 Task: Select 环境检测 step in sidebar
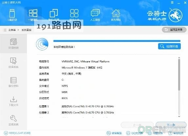click(13, 43)
